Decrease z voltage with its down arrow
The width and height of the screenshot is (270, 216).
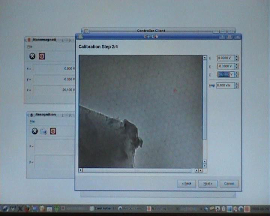coord(237,76)
